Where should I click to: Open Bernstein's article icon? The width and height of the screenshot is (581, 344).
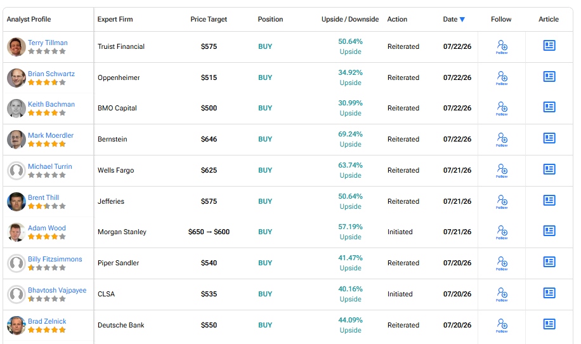pos(549,138)
